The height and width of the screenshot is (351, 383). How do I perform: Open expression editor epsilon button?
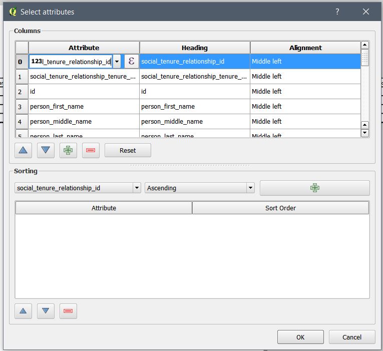coord(131,61)
